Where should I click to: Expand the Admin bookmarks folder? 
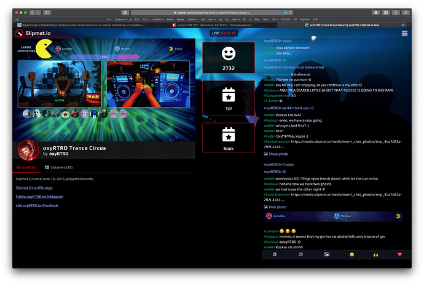coord(192,20)
